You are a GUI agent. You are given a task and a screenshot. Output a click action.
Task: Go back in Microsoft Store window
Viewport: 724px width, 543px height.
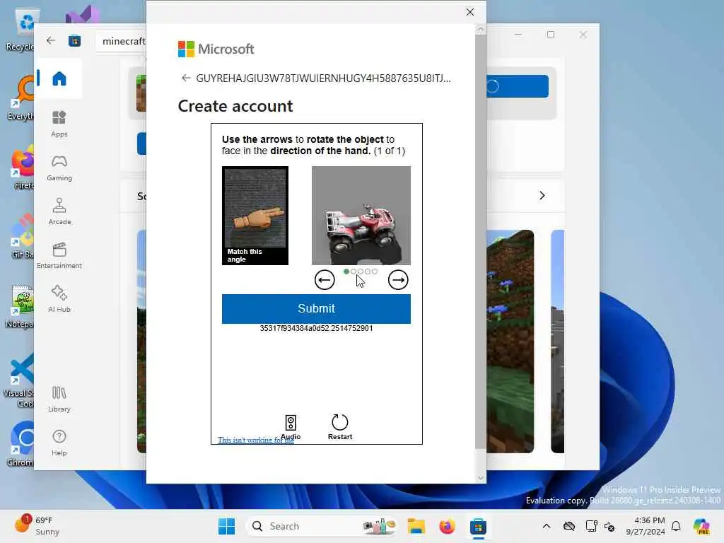pos(51,40)
